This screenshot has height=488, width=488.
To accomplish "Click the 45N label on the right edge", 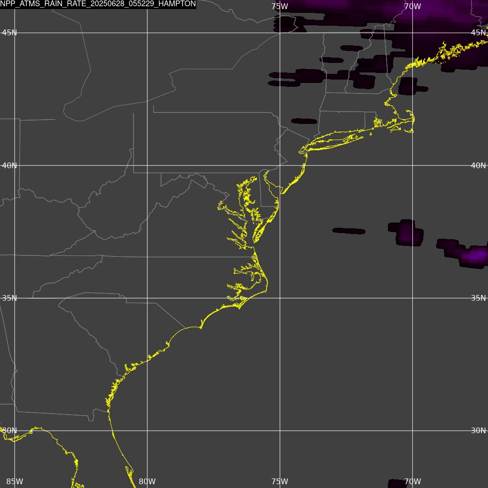I will pos(478,33).
